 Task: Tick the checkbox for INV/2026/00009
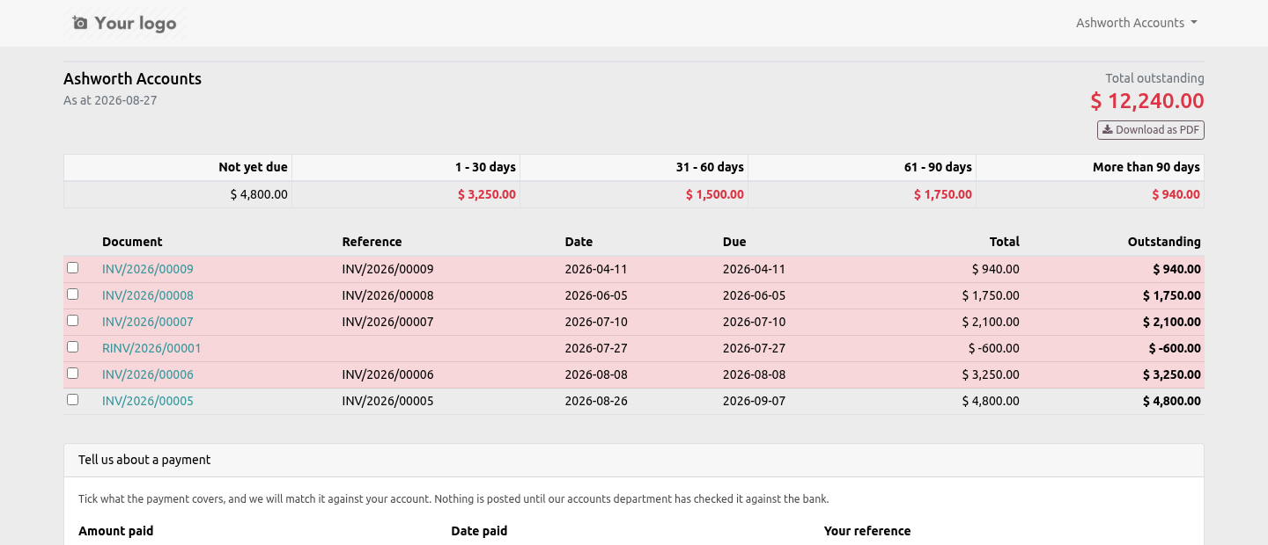(73, 268)
